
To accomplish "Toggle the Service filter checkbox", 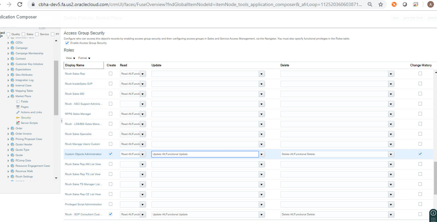I will tap(37, 34).
